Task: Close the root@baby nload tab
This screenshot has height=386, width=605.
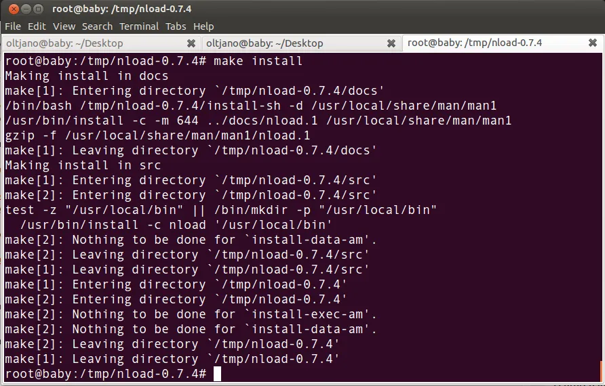Action: (x=593, y=43)
